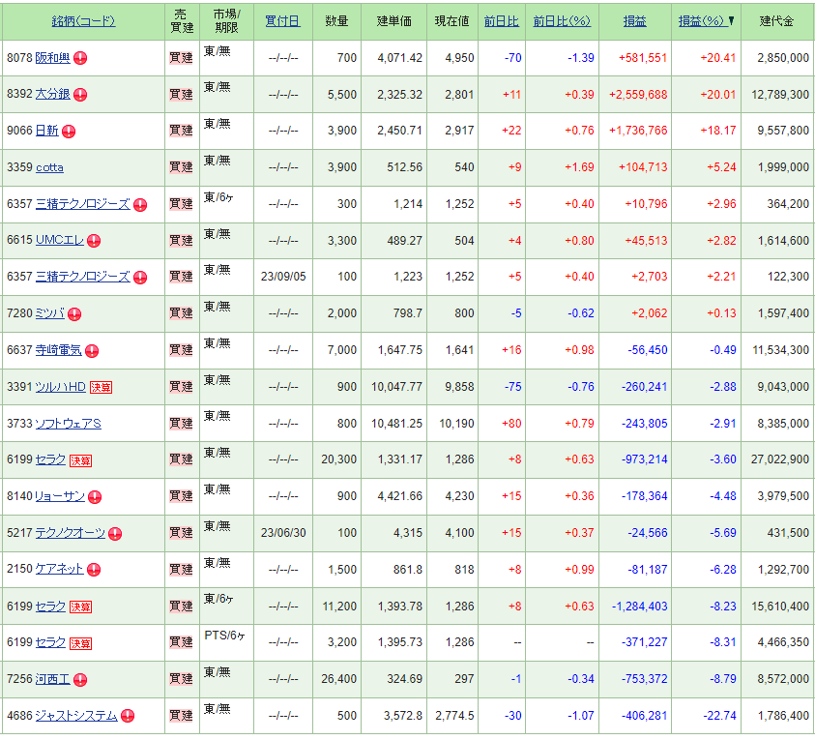Open the red alert icon beside ミツバ

coord(74,314)
